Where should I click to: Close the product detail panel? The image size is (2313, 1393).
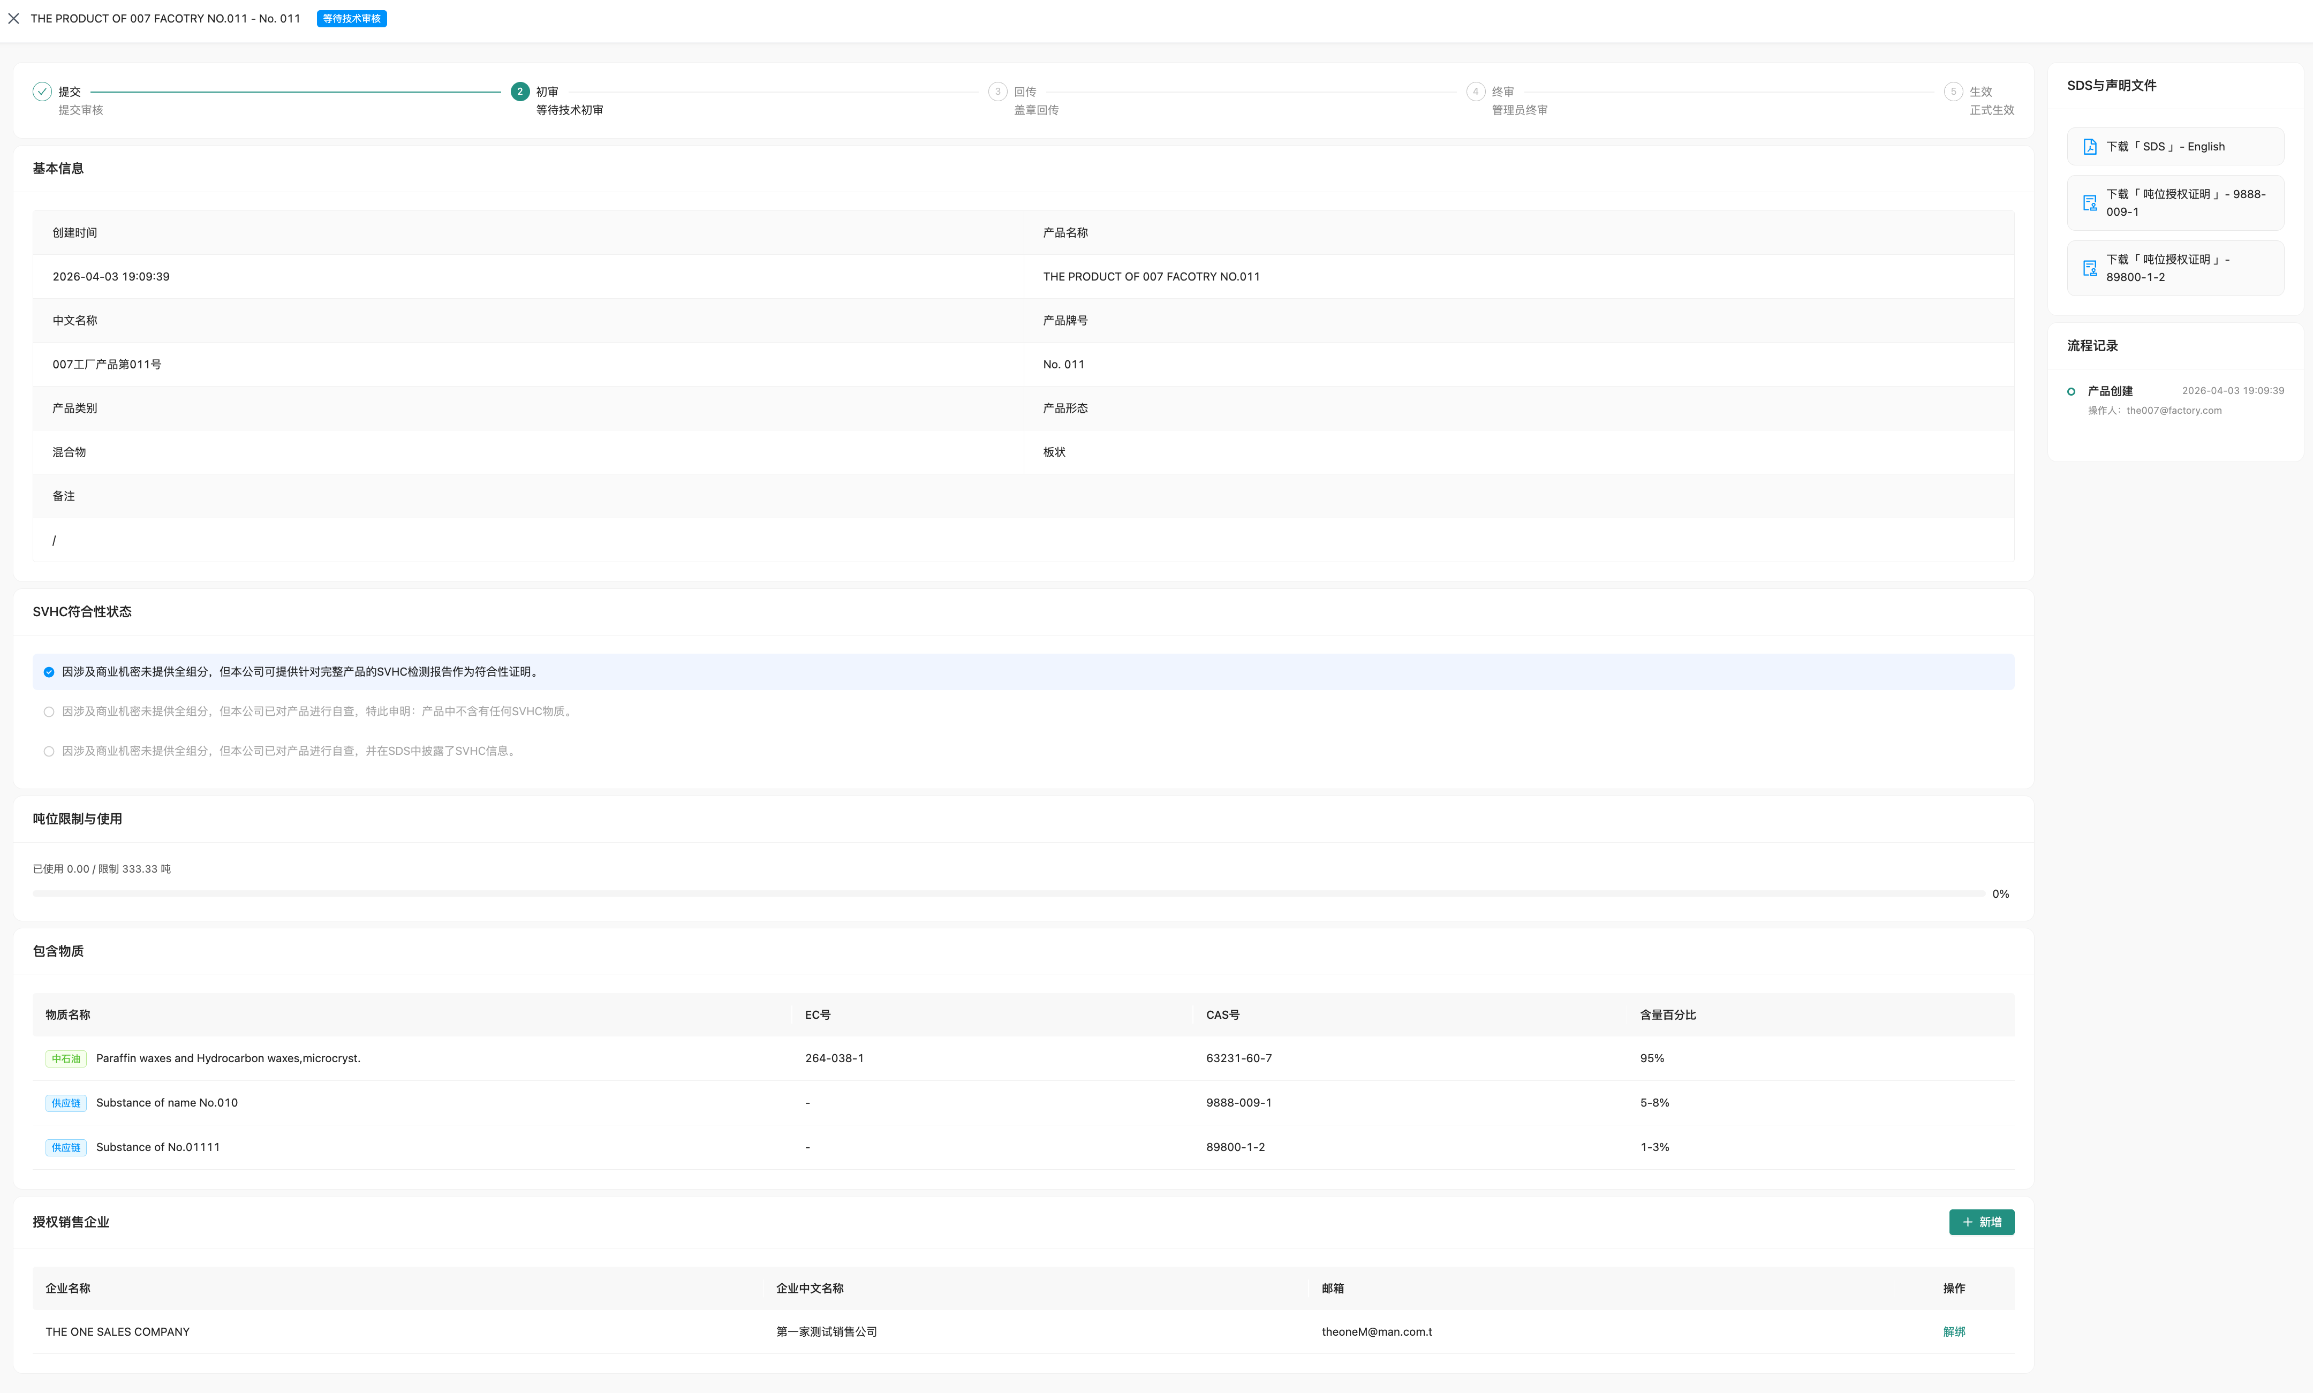click(x=13, y=19)
